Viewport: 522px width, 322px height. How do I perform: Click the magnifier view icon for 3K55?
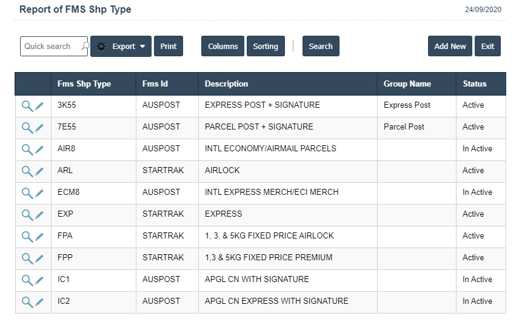pyautogui.click(x=27, y=106)
